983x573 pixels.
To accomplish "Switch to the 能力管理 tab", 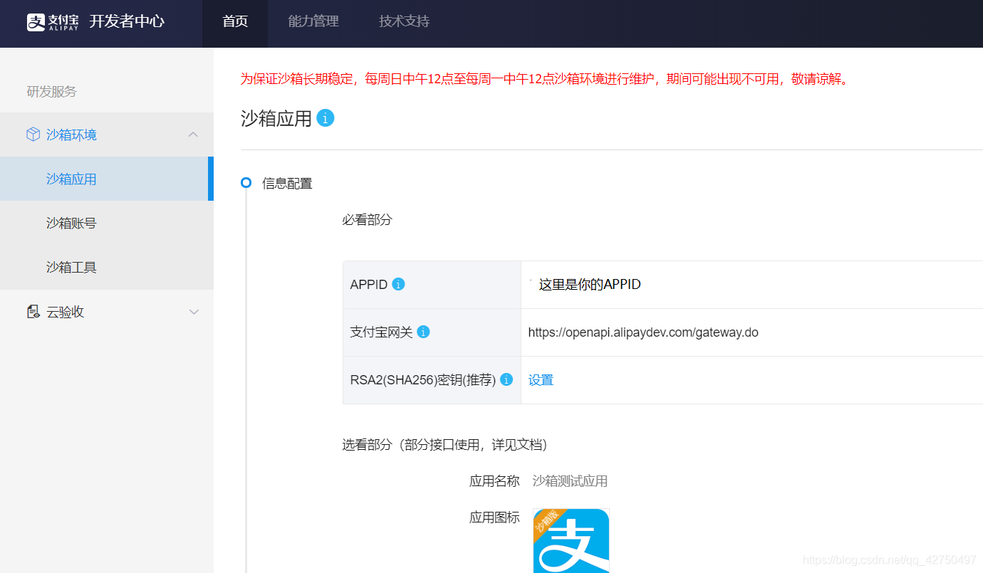I will click(x=313, y=21).
